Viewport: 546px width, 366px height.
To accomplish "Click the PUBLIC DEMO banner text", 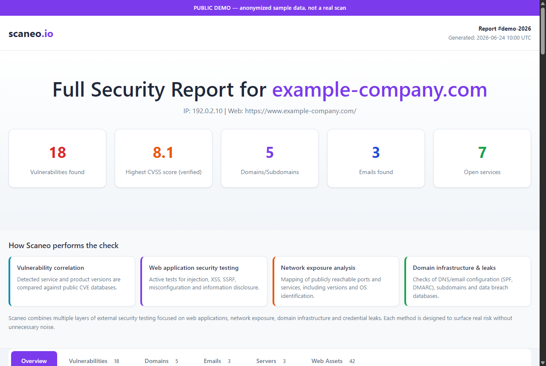I will 270,8.
